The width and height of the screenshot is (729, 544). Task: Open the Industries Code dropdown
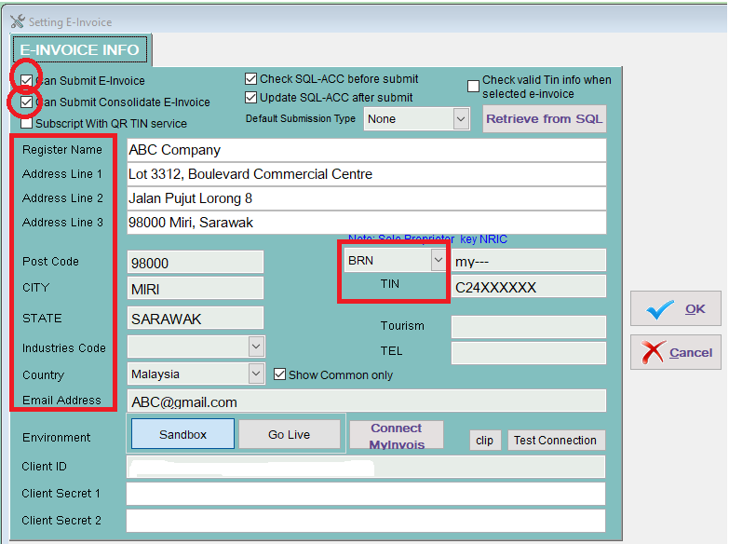pyautogui.click(x=256, y=347)
